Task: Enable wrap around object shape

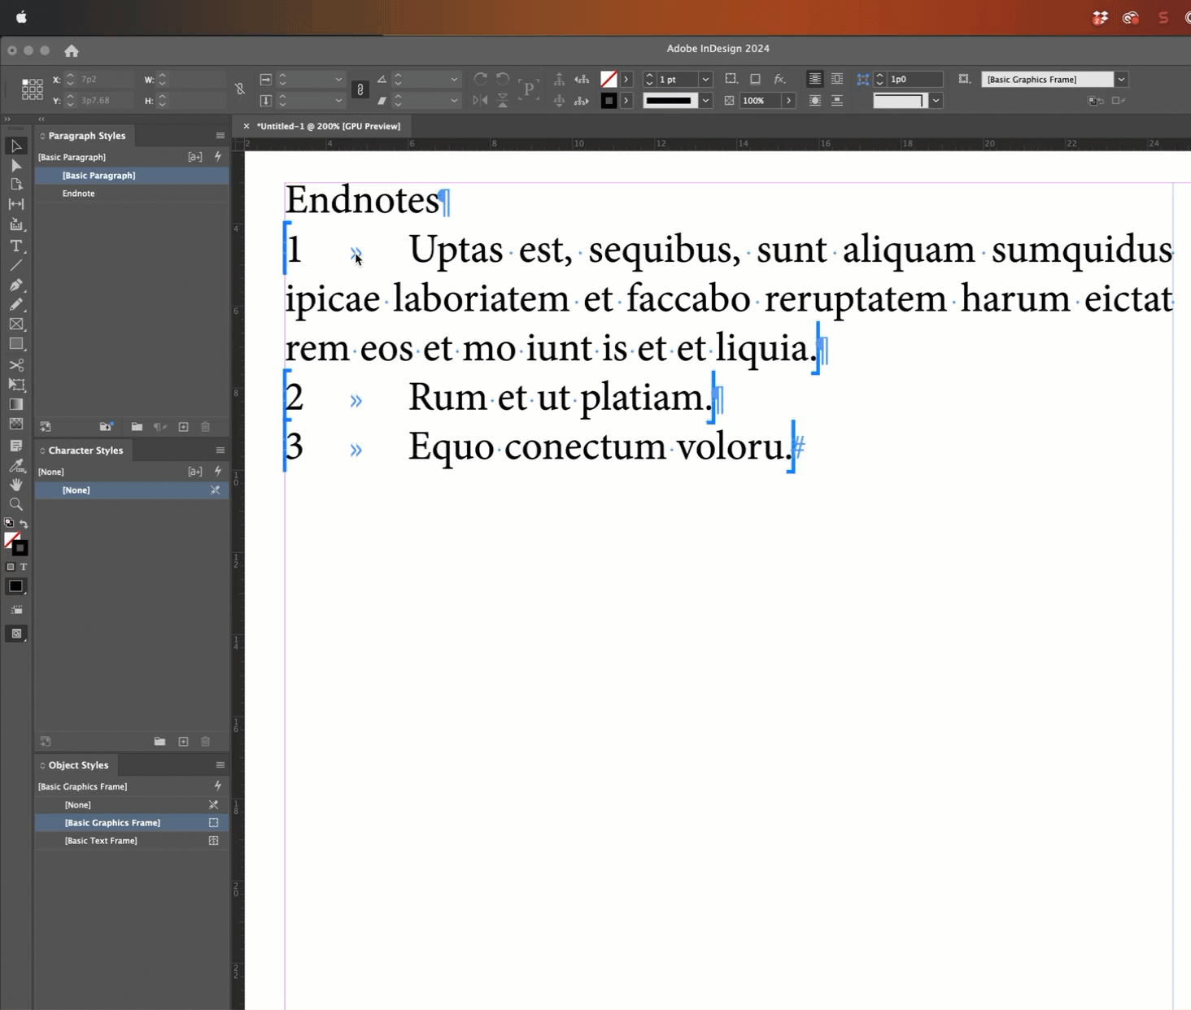Action: [814, 100]
